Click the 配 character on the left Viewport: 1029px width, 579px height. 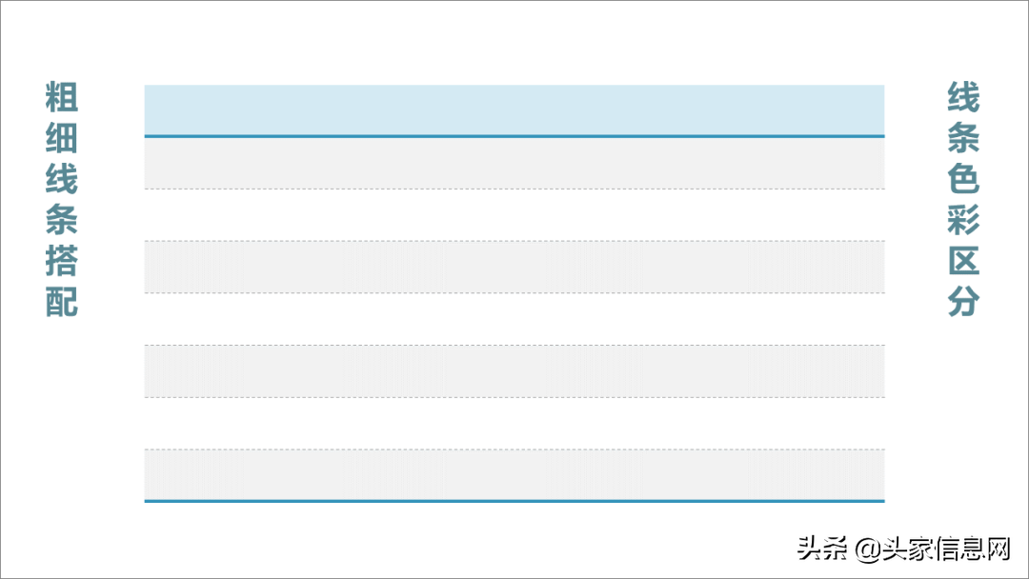coord(62,301)
